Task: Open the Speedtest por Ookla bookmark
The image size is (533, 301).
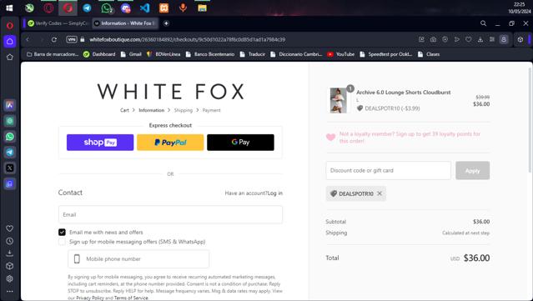Action: pyautogui.click(x=386, y=54)
